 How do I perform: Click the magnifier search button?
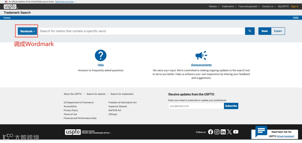click(x=250, y=31)
